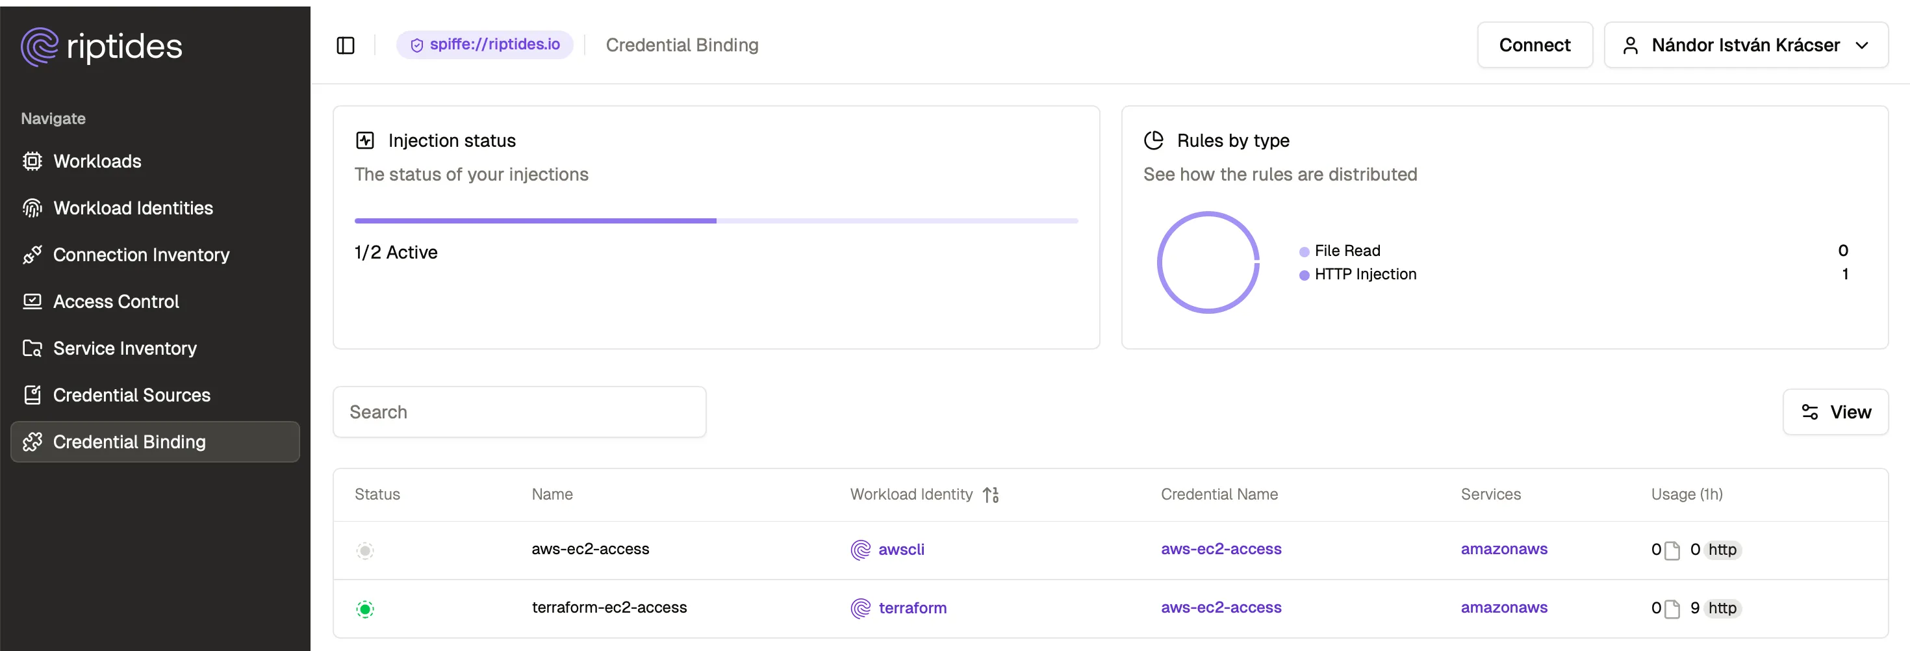
Task: Click the Injection status progress bar
Action: coord(715,220)
